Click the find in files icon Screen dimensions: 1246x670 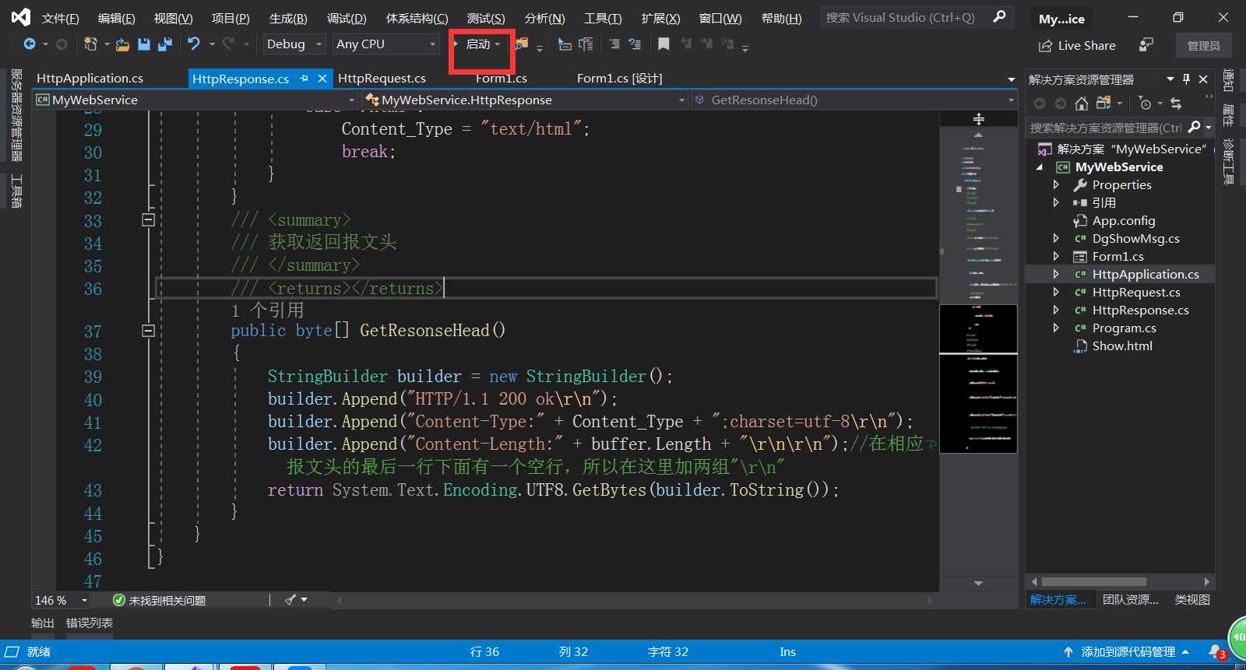tap(522, 44)
